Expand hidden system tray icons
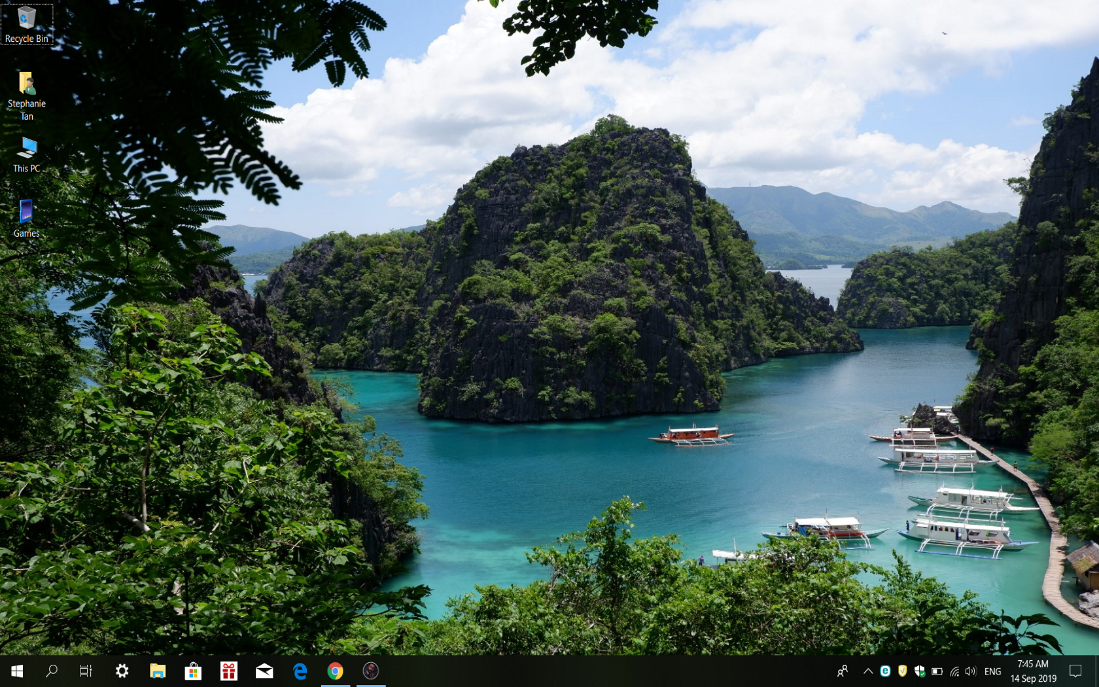This screenshot has height=687, width=1099. pos(868,671)
